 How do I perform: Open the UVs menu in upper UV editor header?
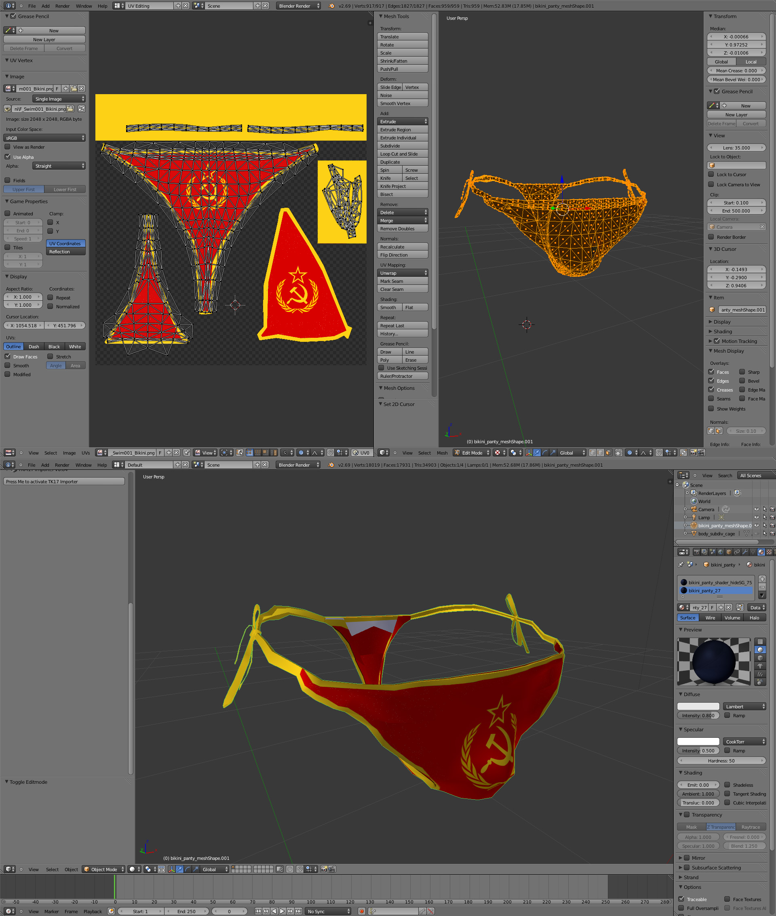(86, 453)
